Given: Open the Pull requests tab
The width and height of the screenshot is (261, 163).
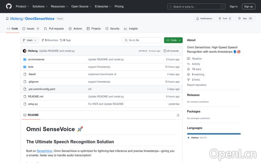Looking at the screenshot, I should click(54, 29).
